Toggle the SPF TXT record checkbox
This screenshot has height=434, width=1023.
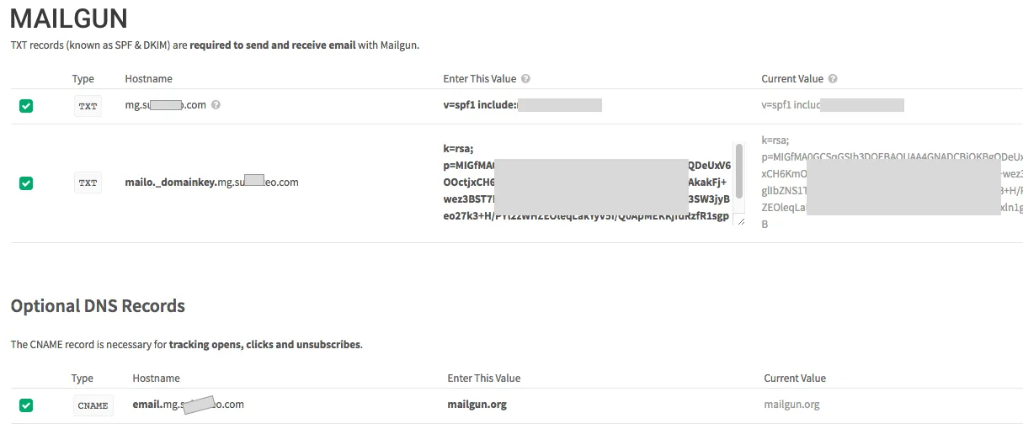coord(26,106)
